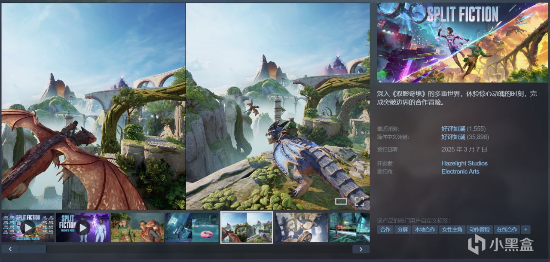Image resolution: width=550 pixels, height=262 pixels.
Task: Open Hazelight Studios developer link
Action: (x=464, y=163)
